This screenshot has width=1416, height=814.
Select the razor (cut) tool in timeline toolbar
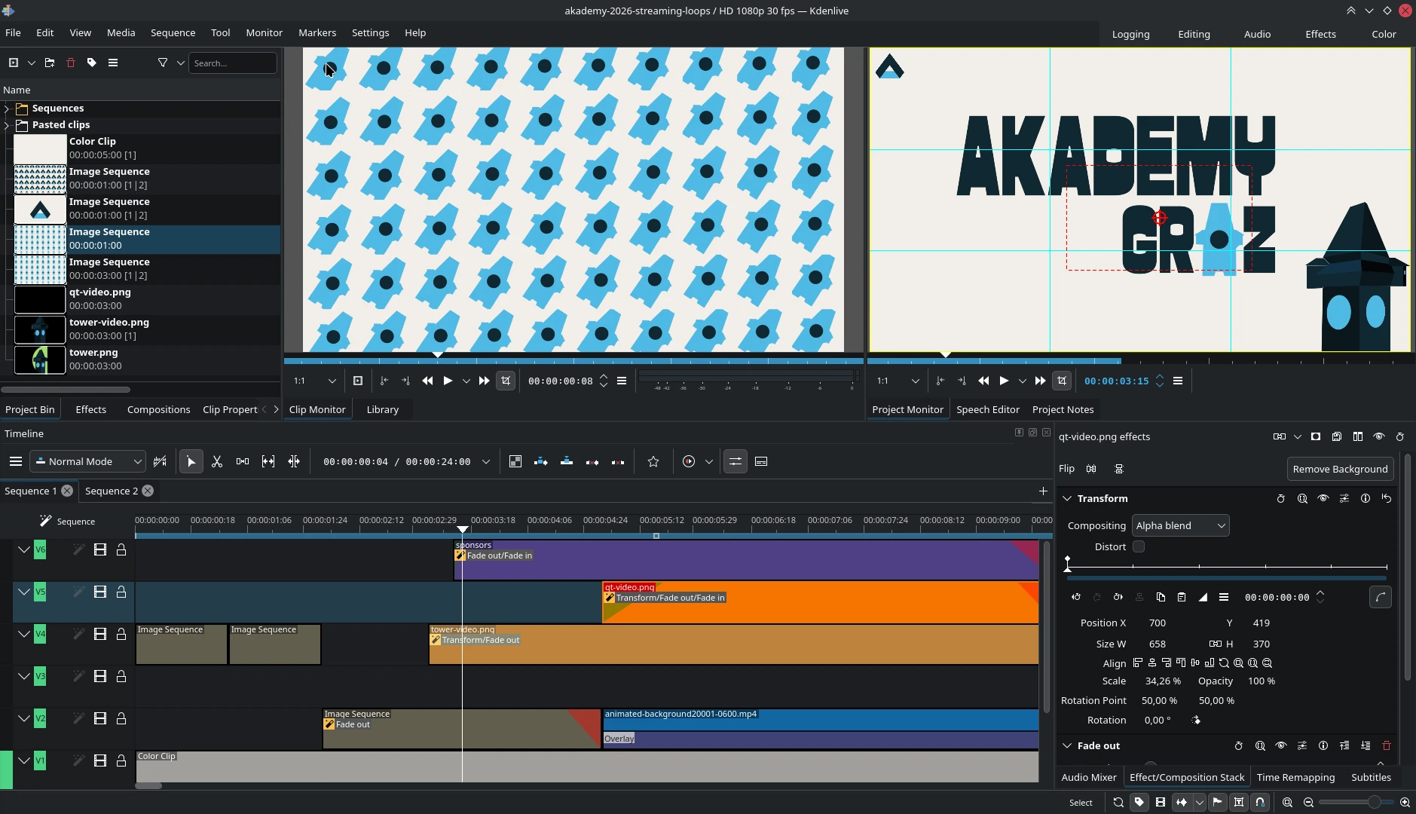click(217, 461)
